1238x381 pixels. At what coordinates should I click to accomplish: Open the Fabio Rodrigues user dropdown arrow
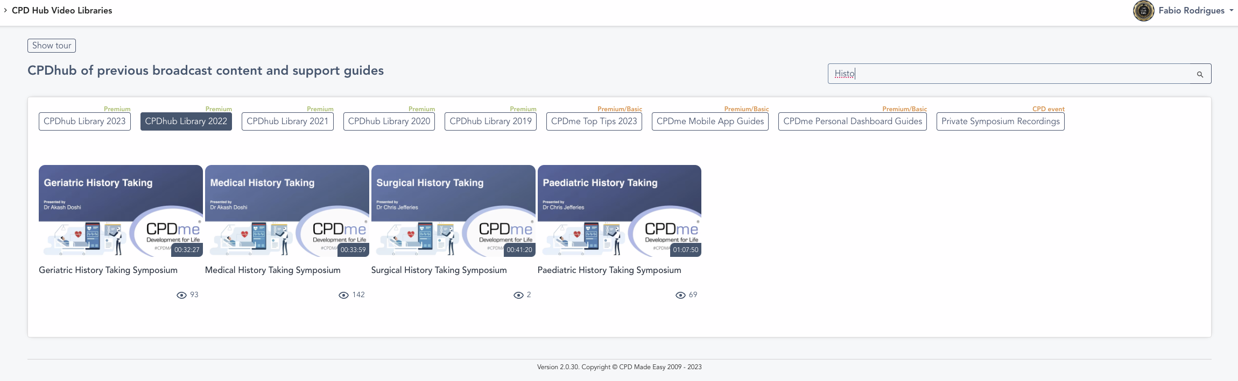click(x=1232, y=10)
